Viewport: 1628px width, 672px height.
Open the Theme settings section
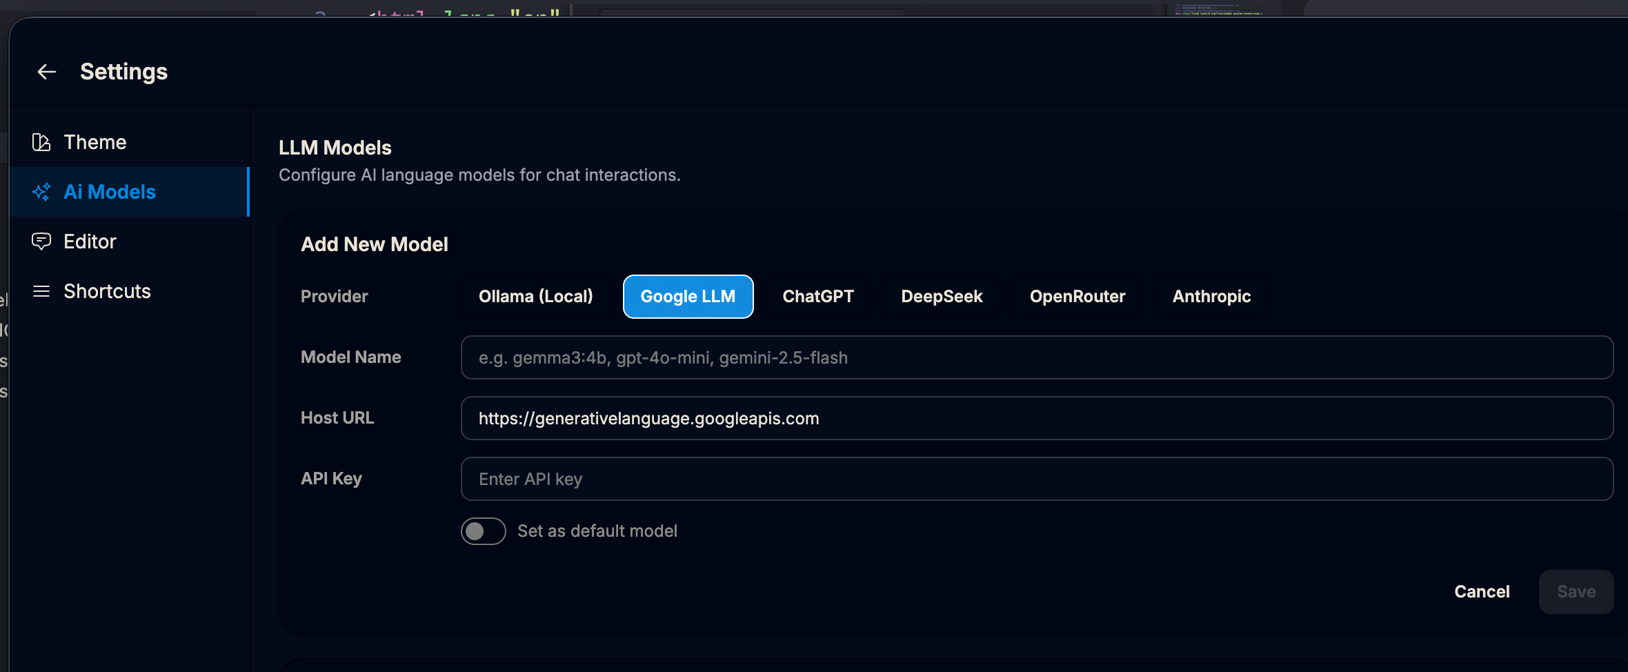129,142
